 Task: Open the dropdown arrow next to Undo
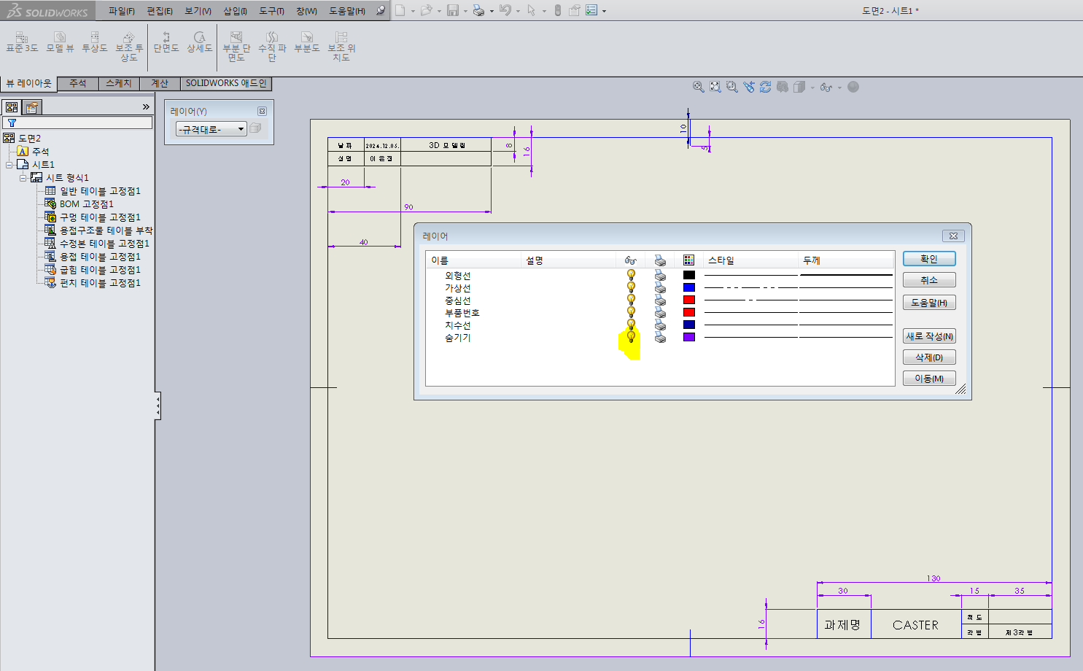[x=518, y=11]
